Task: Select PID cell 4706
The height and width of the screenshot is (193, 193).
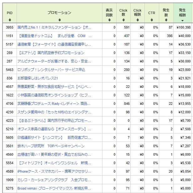Action: pos(10,104)
